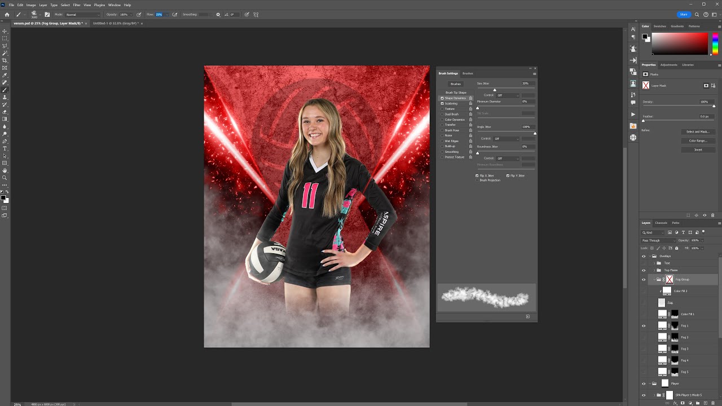This screenshot has height=406, width=722.
Task: Open the Kind layer filter dropdown
Action: tap(653, 232)
